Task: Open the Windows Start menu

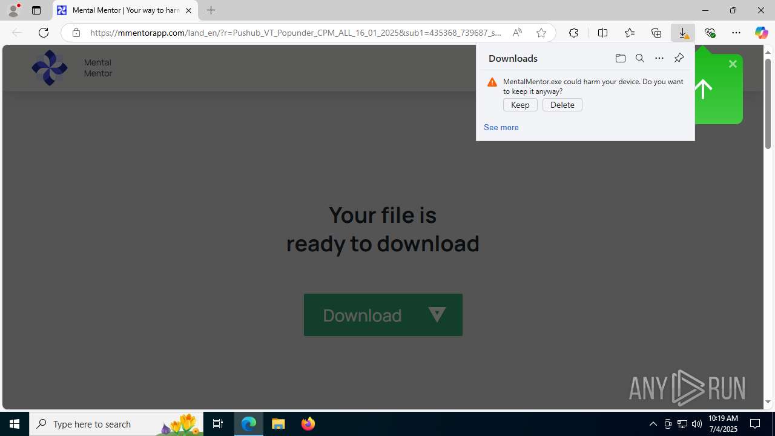Action: (x=15, y=424)
